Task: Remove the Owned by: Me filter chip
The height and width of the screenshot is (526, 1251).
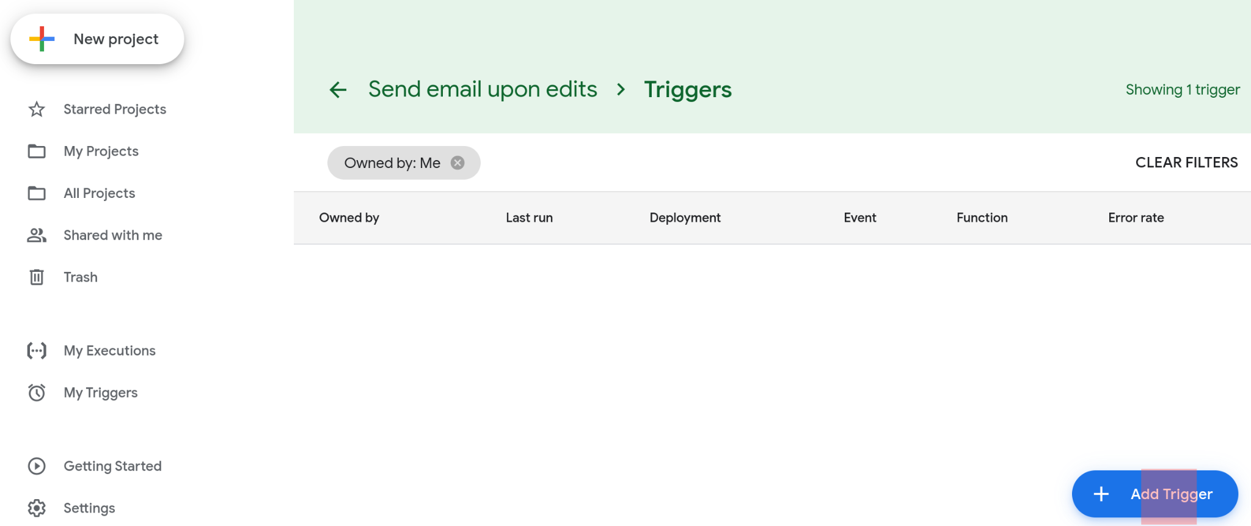Action: tap(458, 163)
